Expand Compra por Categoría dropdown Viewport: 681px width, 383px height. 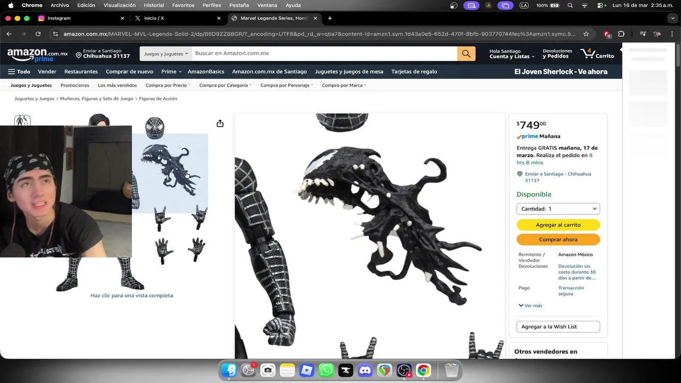click(x=225, y=85)
